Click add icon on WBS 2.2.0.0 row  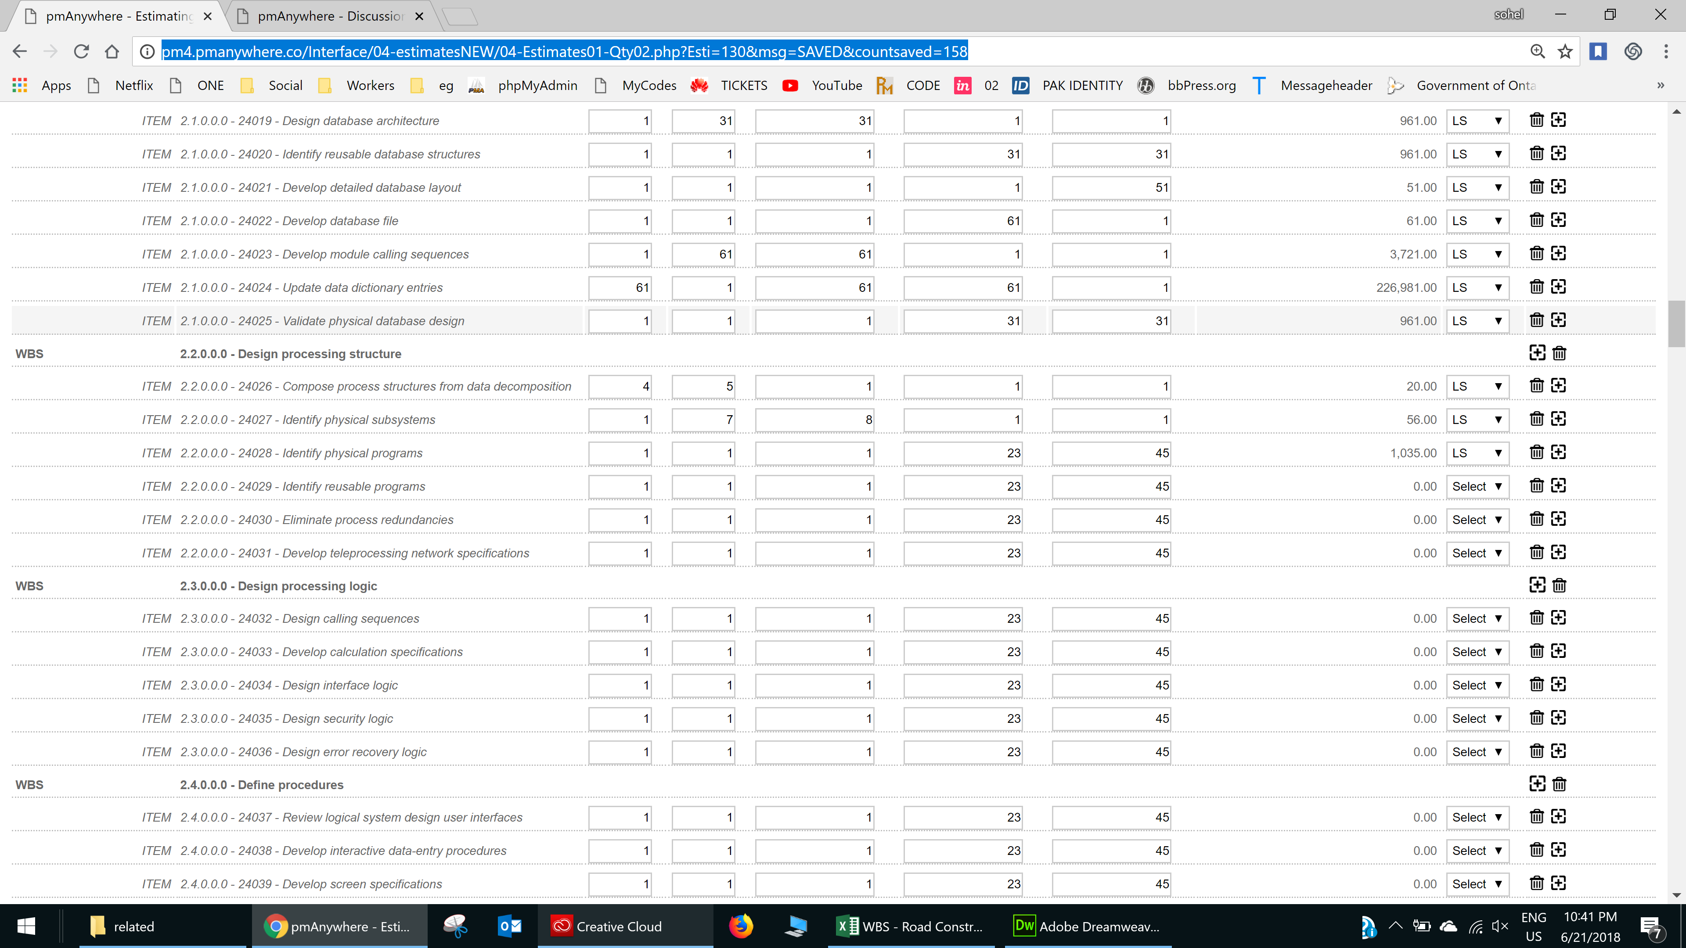coord(1537,353)
